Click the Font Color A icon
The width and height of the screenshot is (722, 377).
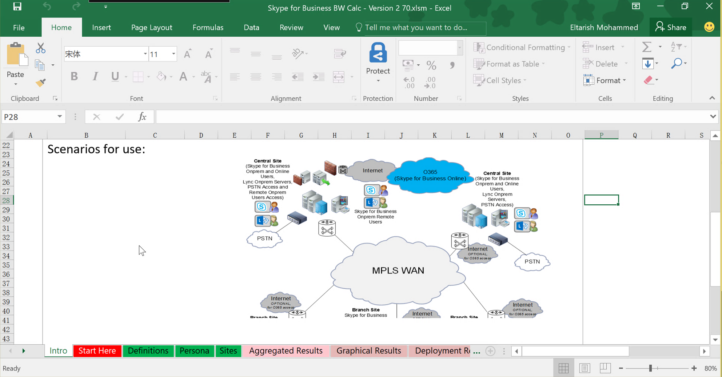click(184, 76)
